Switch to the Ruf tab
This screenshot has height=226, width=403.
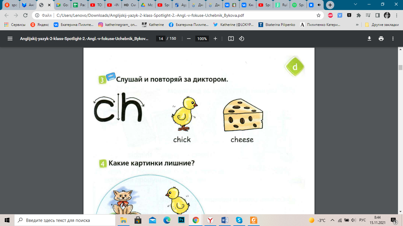(281, 5)
